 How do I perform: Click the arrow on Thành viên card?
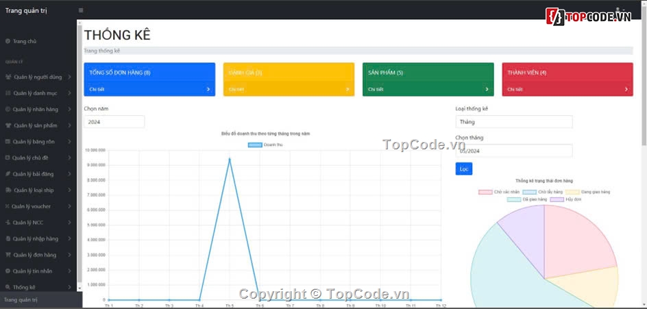point(626,89)
